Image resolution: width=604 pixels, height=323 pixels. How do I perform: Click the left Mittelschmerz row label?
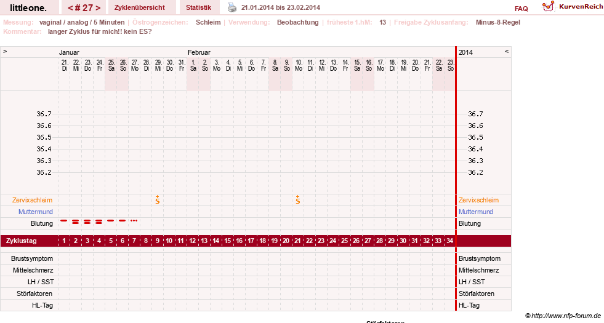33,270
